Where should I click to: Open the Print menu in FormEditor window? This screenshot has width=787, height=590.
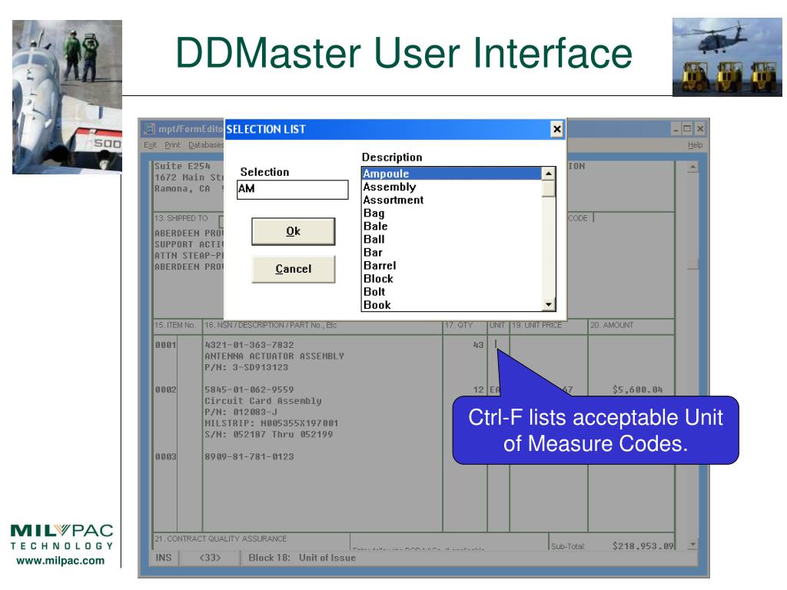(x=172, y=145)
